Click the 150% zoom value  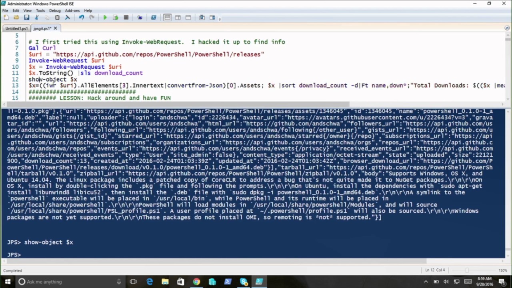[504, 270]
